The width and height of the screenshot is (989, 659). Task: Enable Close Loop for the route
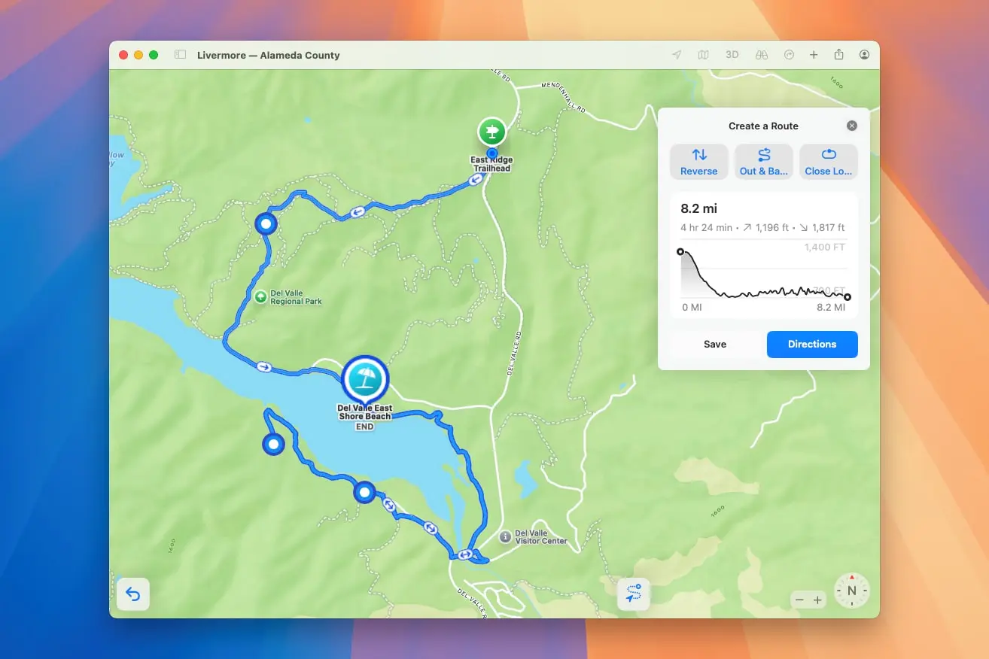tap(828, 161)
